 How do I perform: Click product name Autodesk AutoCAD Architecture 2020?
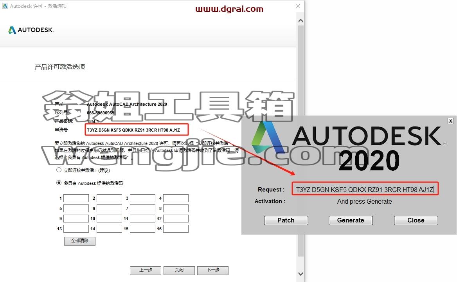pyautogui.click(x=127, y=104)
